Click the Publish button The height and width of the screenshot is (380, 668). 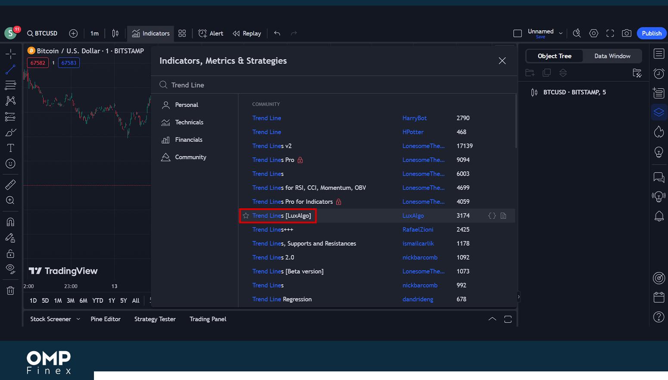click(652, 33)
